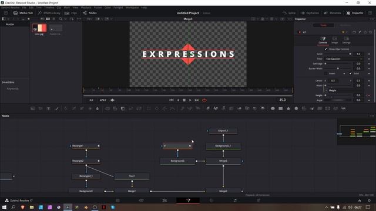376x211 pixels.
Task: Select the Paint tool in the Fusion toolbar
Action: click(56, 108)
